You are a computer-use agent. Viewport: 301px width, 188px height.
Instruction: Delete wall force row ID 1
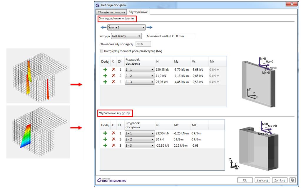tap(113, 69)
